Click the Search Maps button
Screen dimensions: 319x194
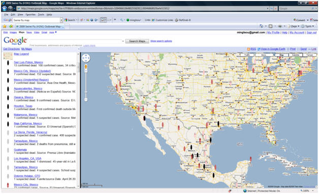[x=137, y=41]
